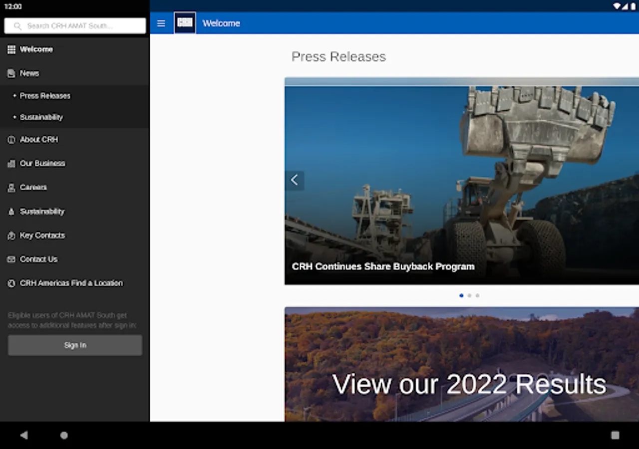Tap the battery status icon

coord(633,6)
